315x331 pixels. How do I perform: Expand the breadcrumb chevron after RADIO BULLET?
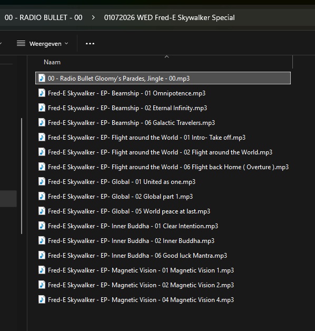click(x=93, y=17)
